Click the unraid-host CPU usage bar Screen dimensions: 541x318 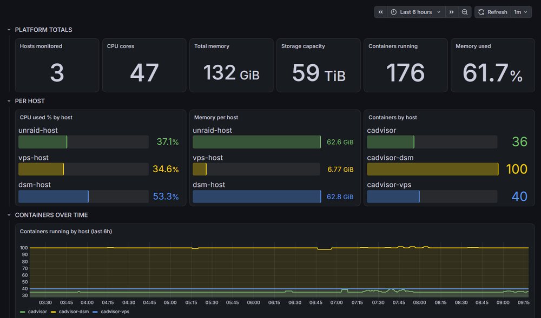tap(83, 142)
